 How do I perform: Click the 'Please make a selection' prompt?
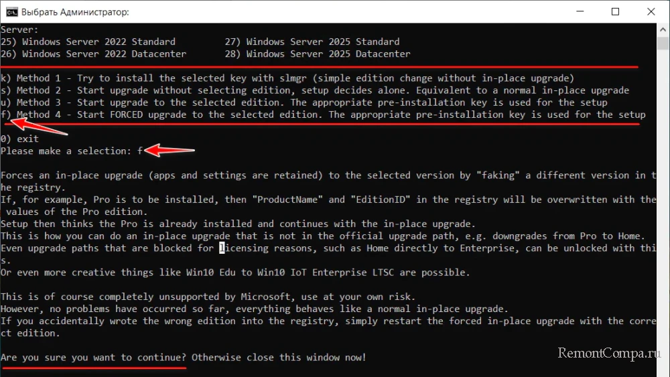click(67, 151)
